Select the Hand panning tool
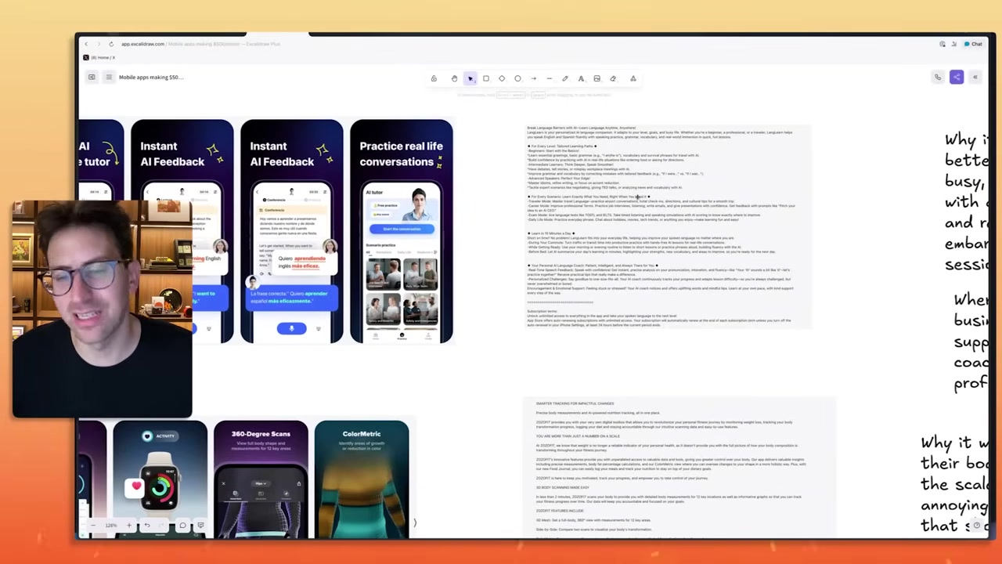 [x=454, y=78]
